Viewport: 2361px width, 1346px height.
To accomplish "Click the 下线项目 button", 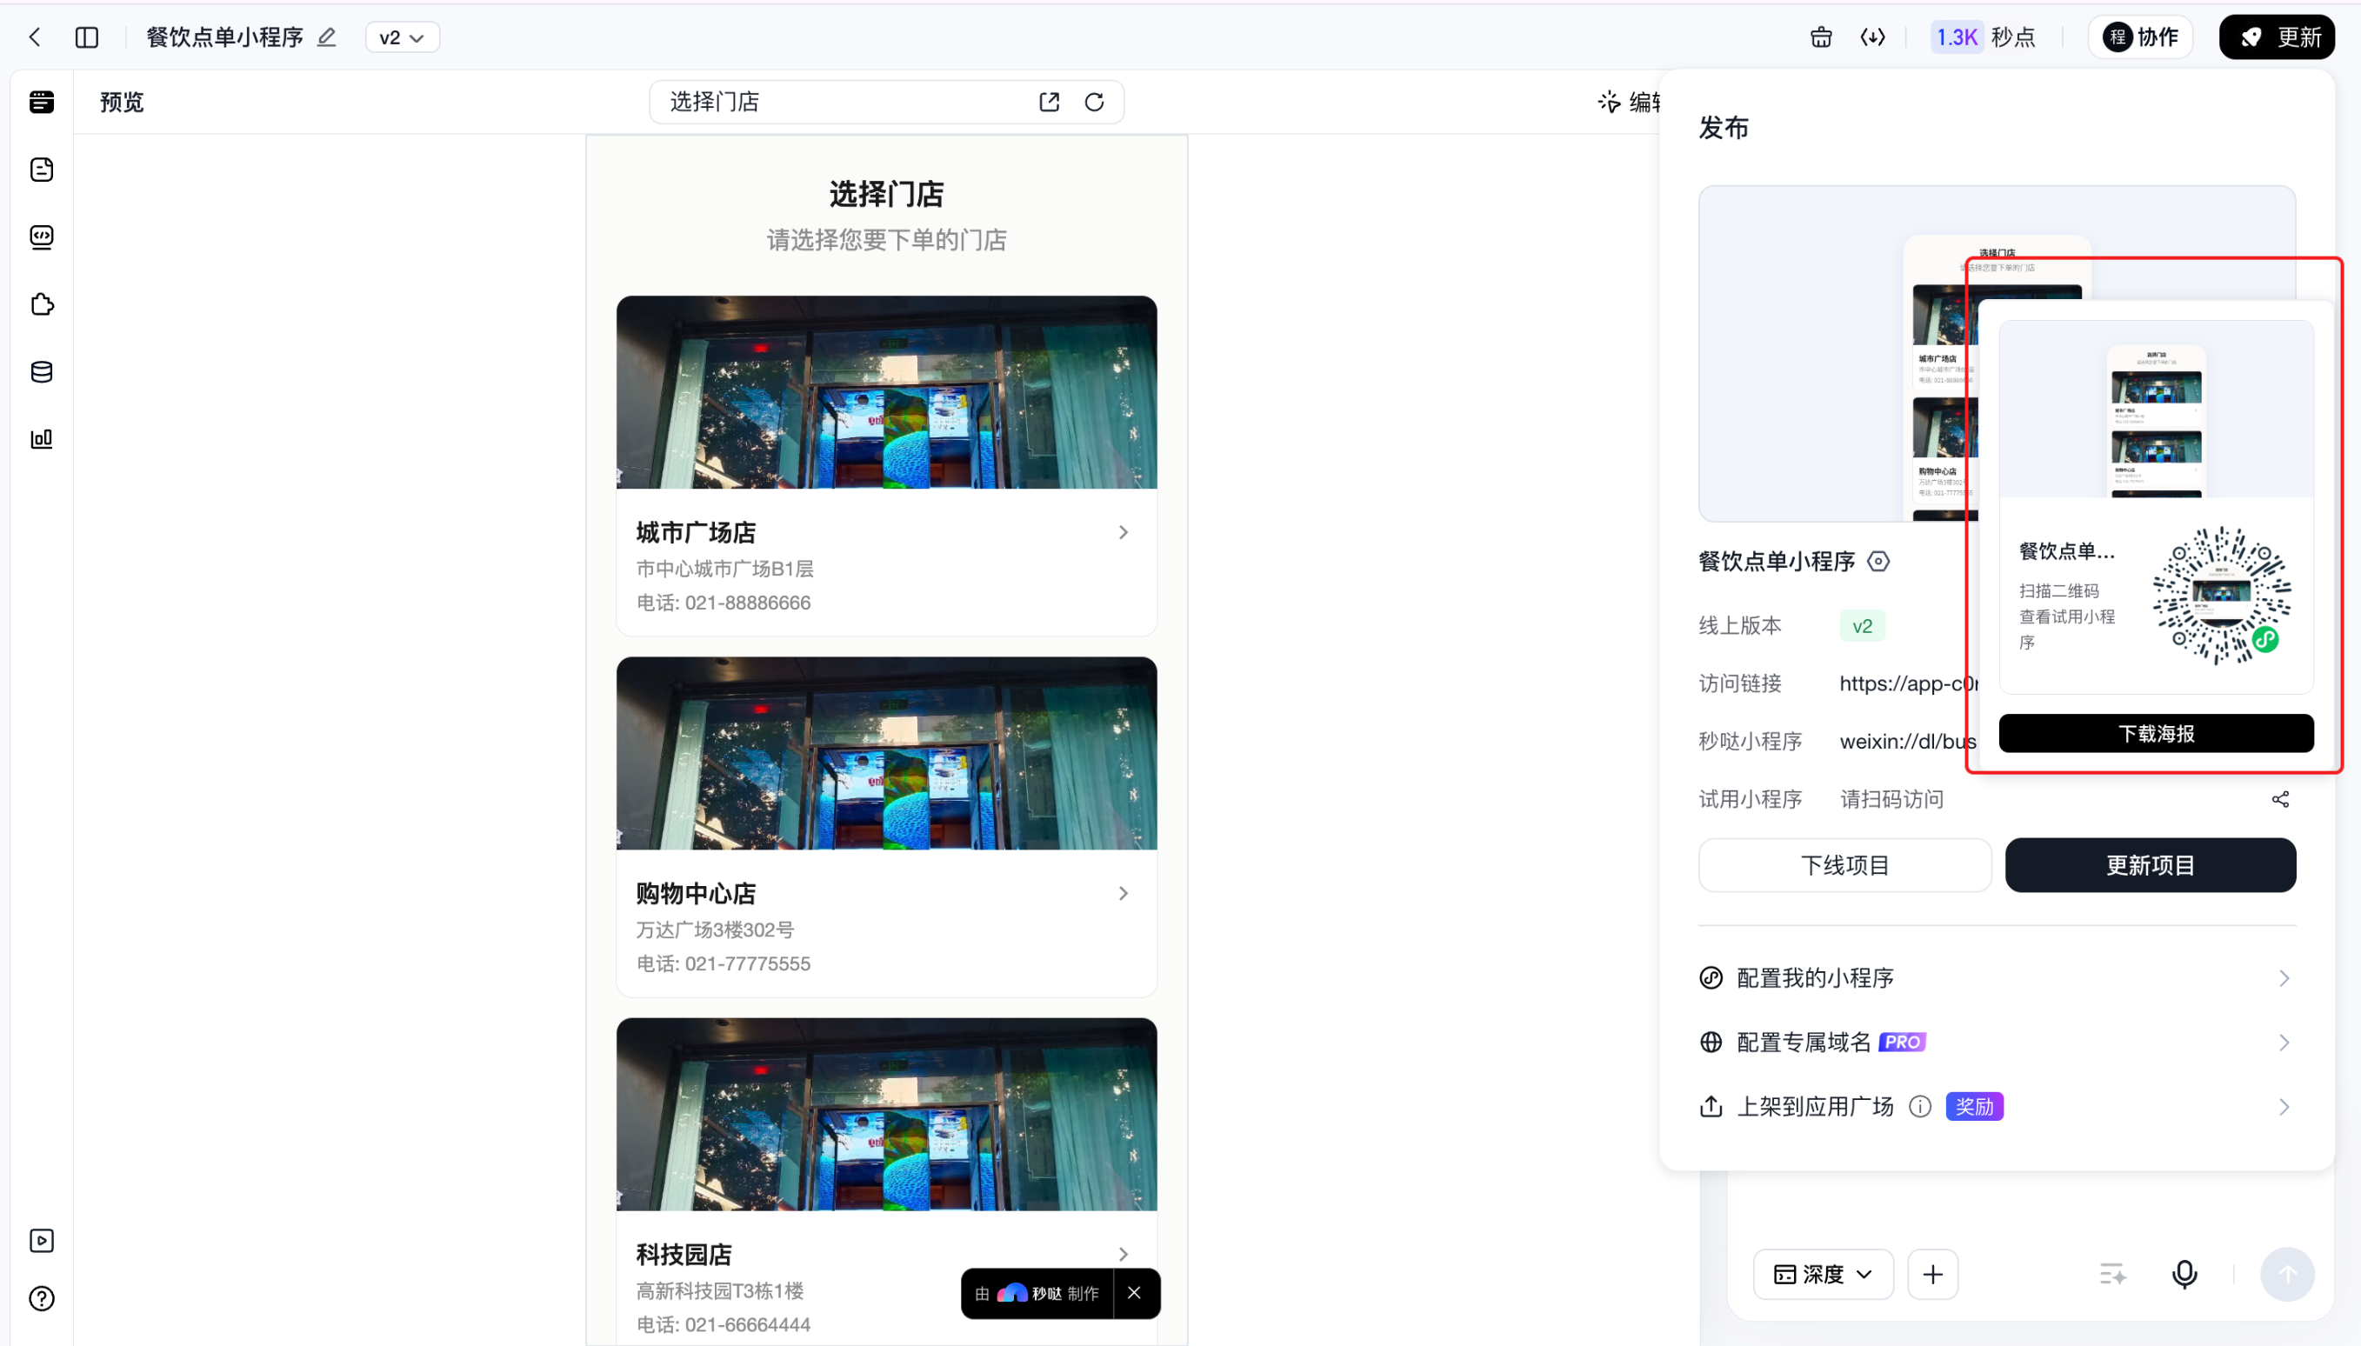I will [x=1845, y=865].
